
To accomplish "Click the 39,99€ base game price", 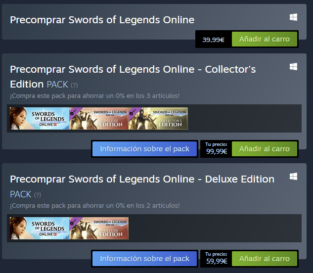I will (213, 40).
